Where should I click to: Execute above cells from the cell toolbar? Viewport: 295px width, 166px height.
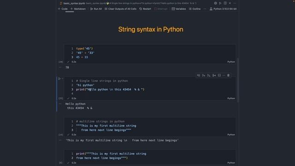204,76
